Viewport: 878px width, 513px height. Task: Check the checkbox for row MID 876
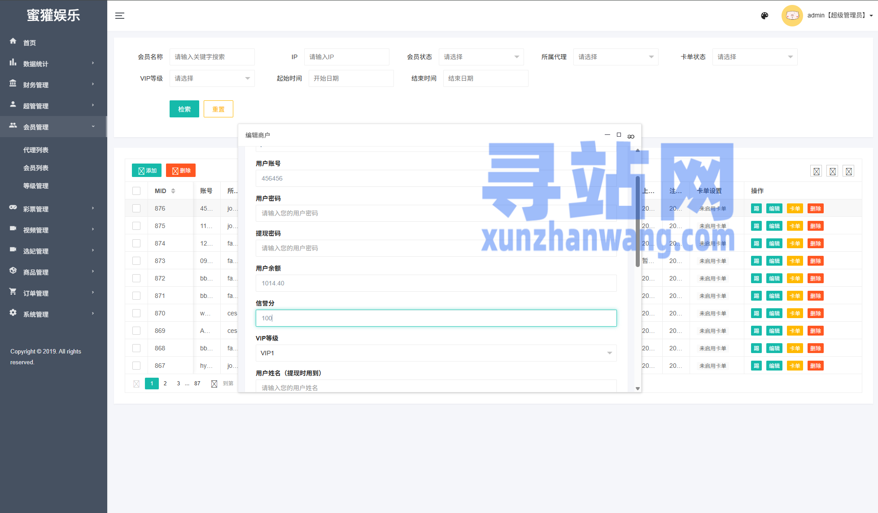coord(136,208)
